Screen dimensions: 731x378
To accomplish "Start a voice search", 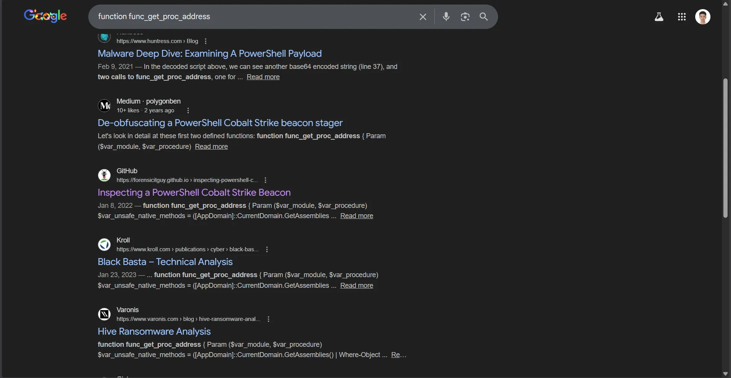I will [x=446, y=17].
